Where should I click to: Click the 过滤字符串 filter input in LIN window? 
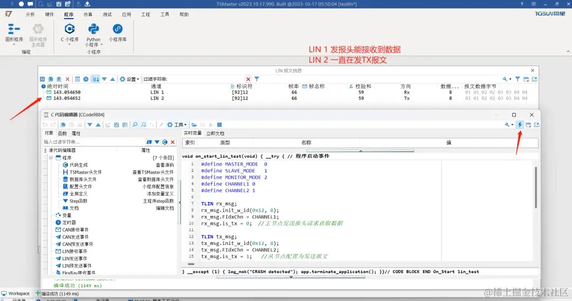[x=206, y=79]
